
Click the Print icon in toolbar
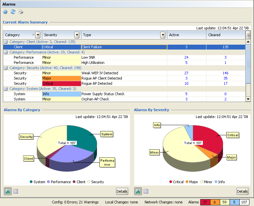pyautogui.click(x=21, y=12)
